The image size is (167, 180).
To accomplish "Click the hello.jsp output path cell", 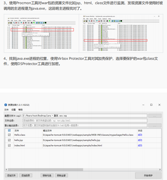I will pyautogui.click(x=71, y=140).
